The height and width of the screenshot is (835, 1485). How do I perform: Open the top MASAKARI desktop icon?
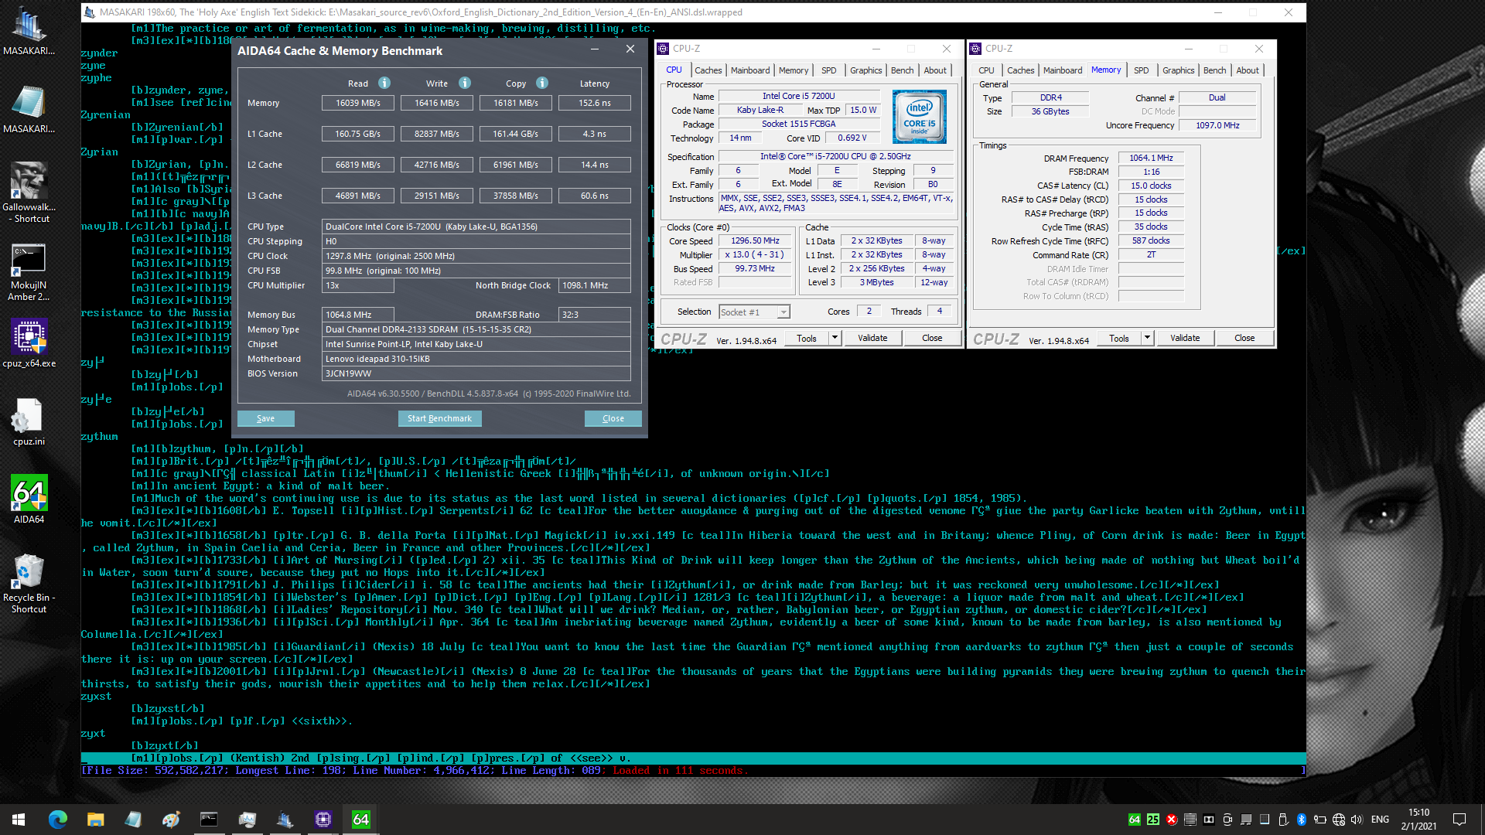coord(29,31)
